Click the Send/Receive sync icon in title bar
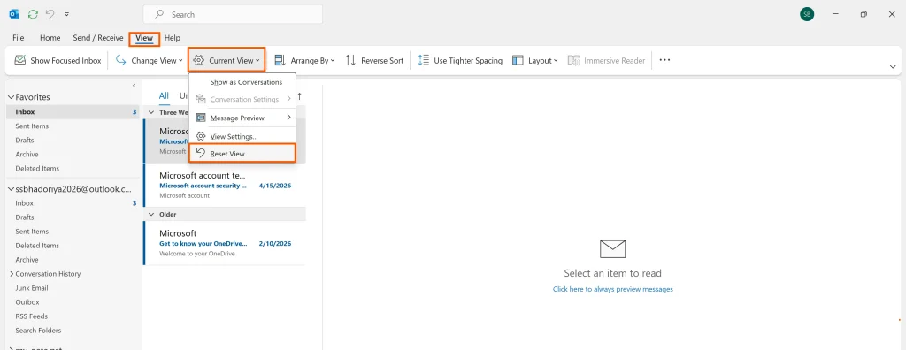 [33, 14]
